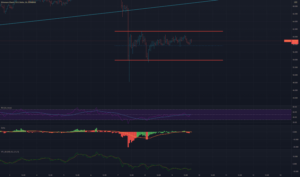Click date 13 on the time axis
Screen dimensions: 300x177
[280, 175]
